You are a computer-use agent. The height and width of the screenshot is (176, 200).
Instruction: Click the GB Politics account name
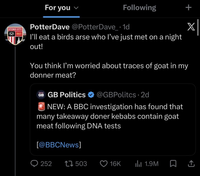tap(66, 95)
